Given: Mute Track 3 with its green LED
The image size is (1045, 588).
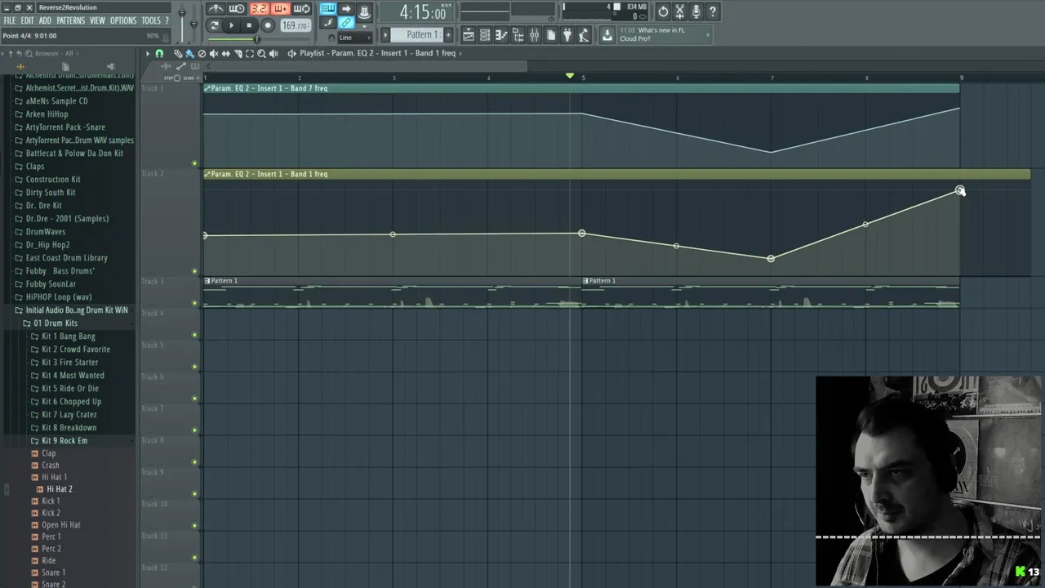Looking at the screenshot, I should coord(194,303).
